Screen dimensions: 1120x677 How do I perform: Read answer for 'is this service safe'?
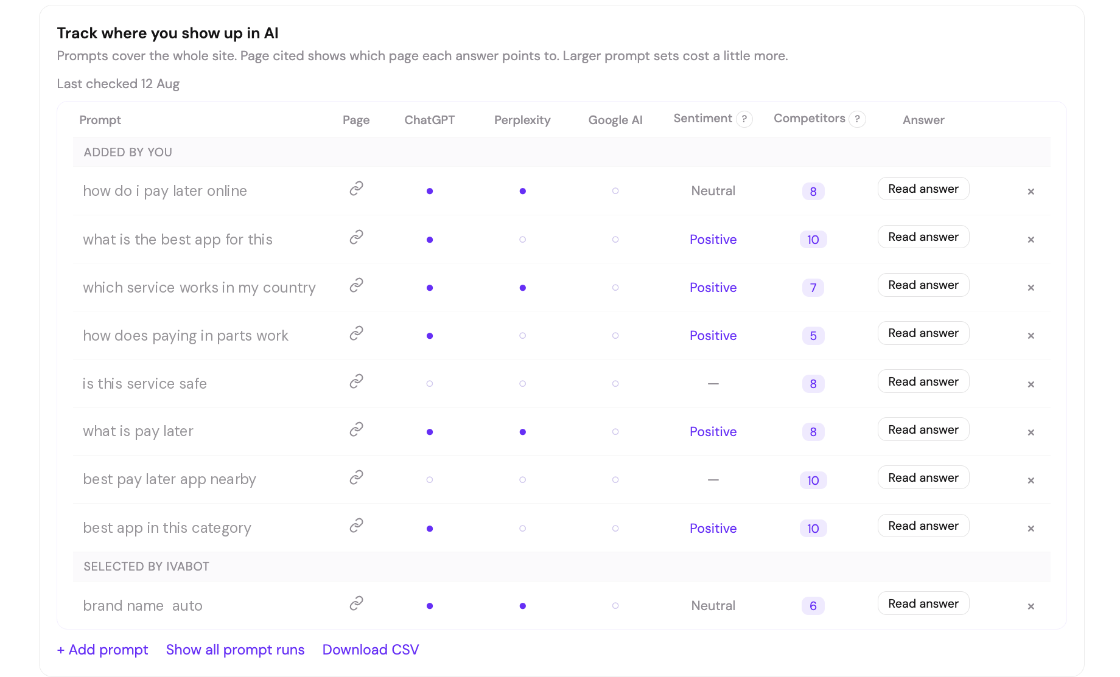pyautogui.click(x=923, y=381)
